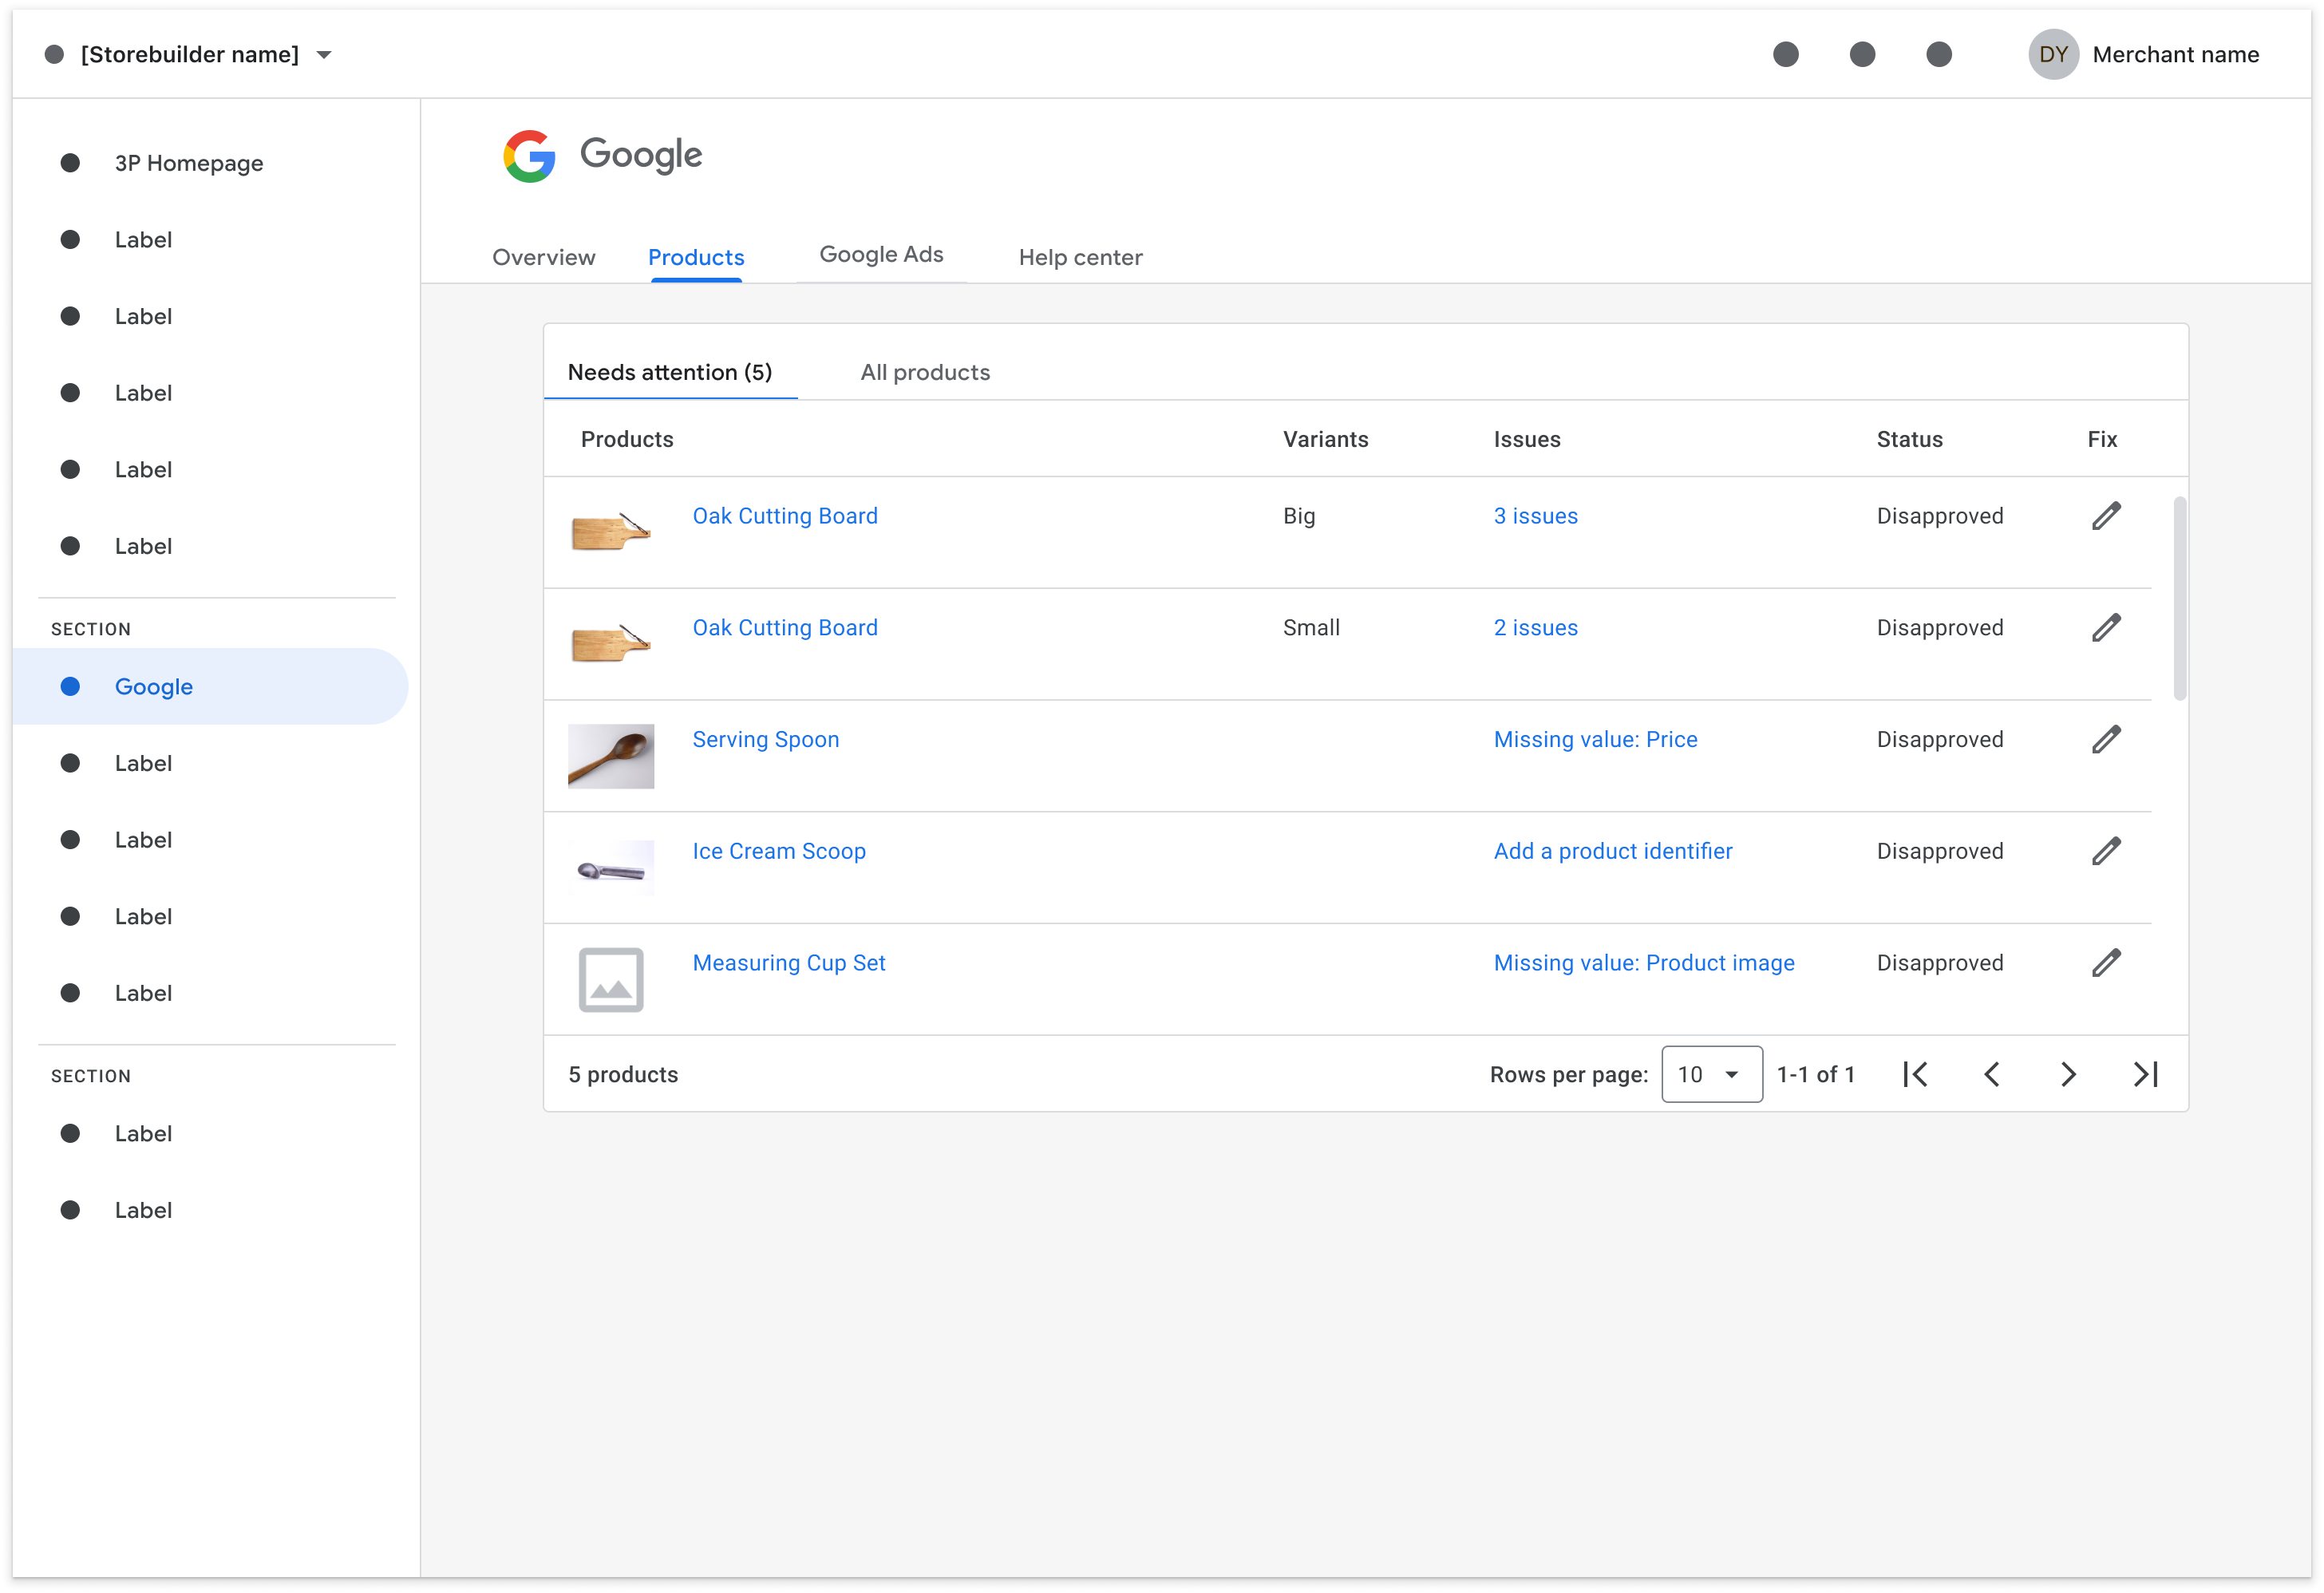Click the pencil fix icon for Serving Spoon
This screenshot has height=1593, width=2324.
(2106, 740)
